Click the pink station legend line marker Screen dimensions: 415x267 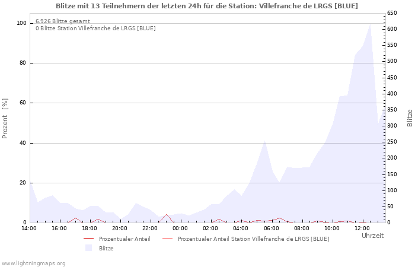[168, 239]
